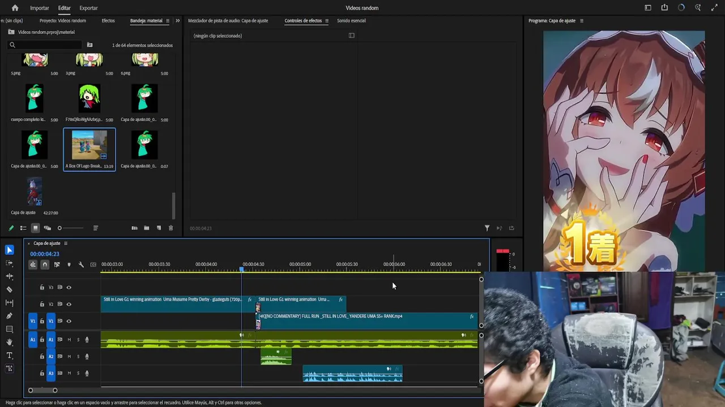The width and height of the screenshot is (725, 407).
Task: Open sort icons menu in project panel
Action: click(x=95, y=228)
